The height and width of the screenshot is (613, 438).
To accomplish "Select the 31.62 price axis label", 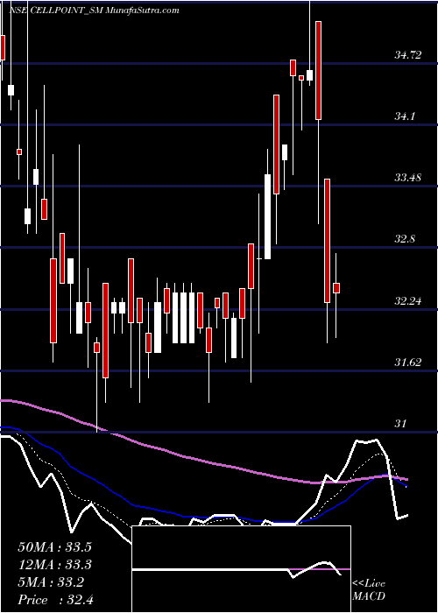I will click(x=408, y=363).
